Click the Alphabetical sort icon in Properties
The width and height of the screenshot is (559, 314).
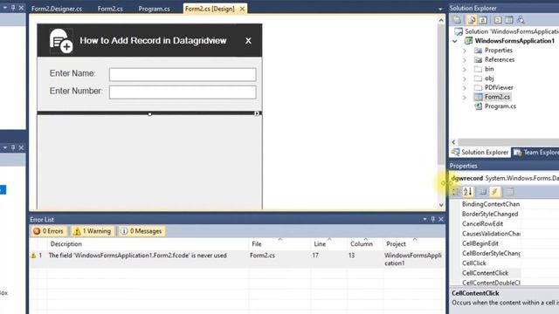[x=468, y=192]
